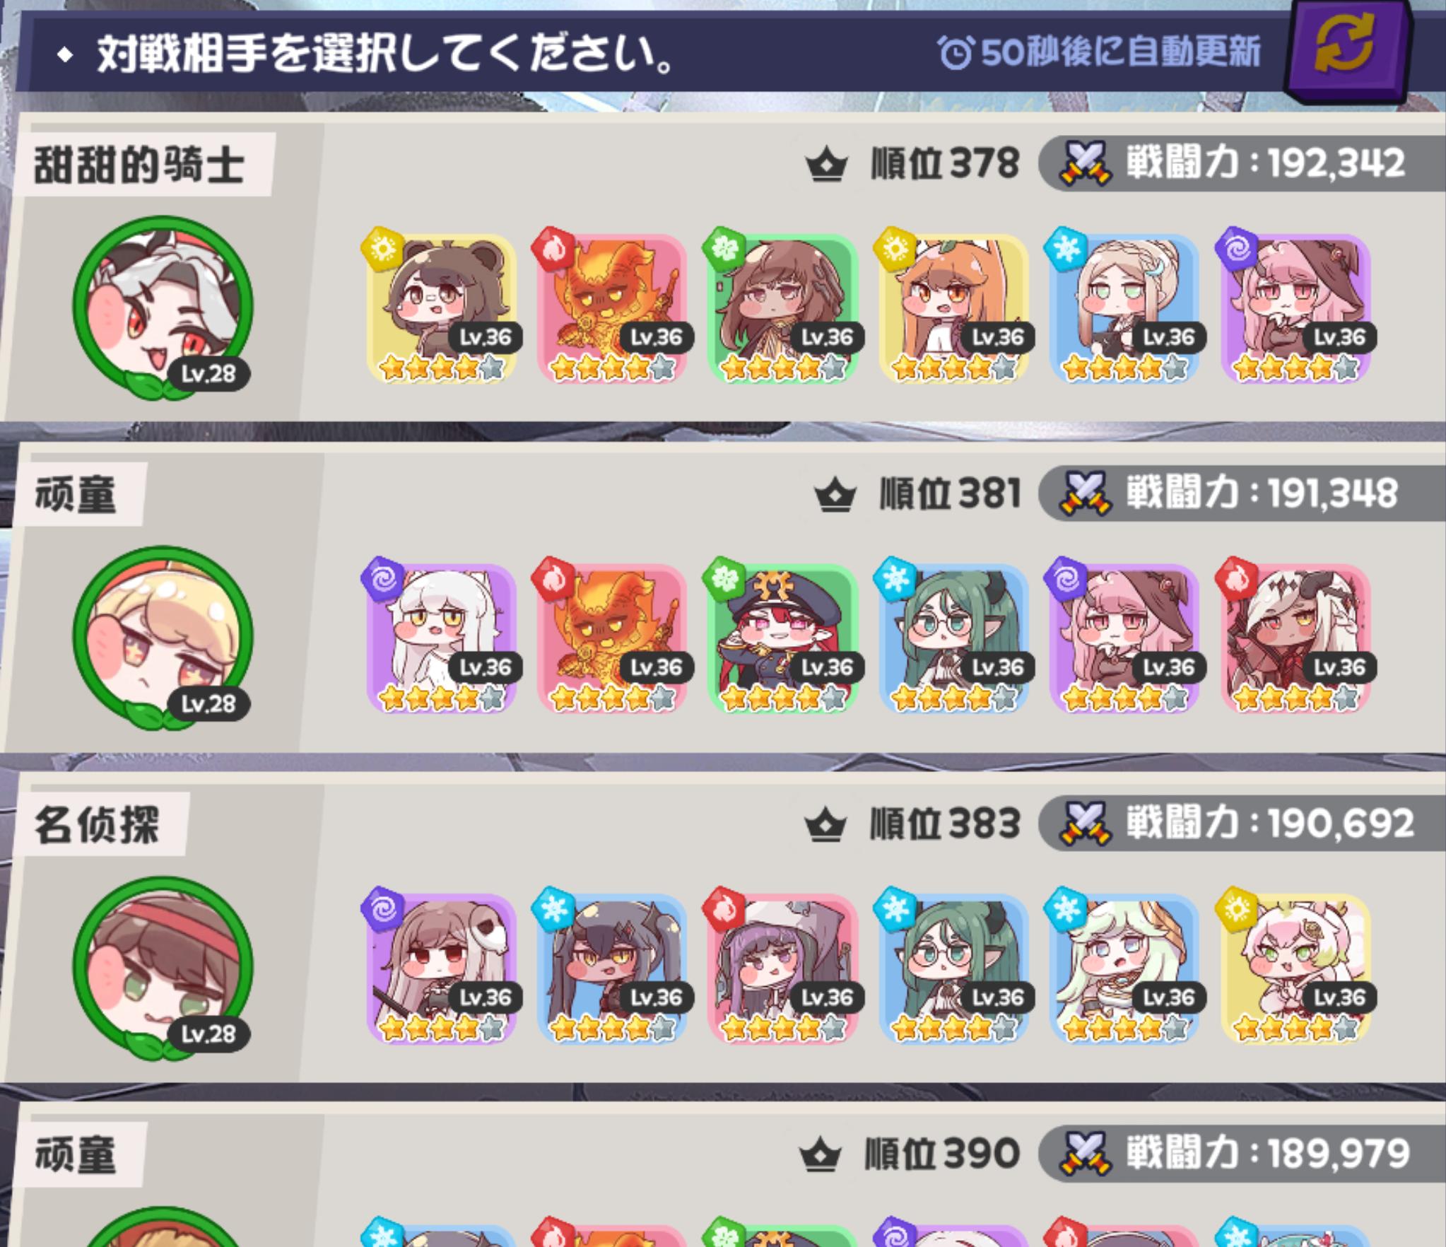This screenshot has height=1247, width=1446.
Task: Tap the white cat-eared hero in 顽童 team
Action: (442, 638)
